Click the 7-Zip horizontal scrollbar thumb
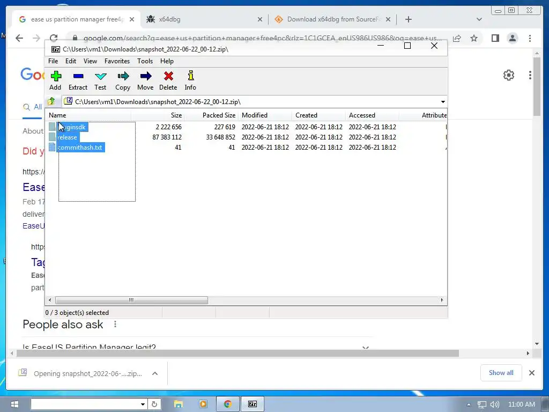The image size is (549, 412). pyautogui.click(x=131, y=300)
